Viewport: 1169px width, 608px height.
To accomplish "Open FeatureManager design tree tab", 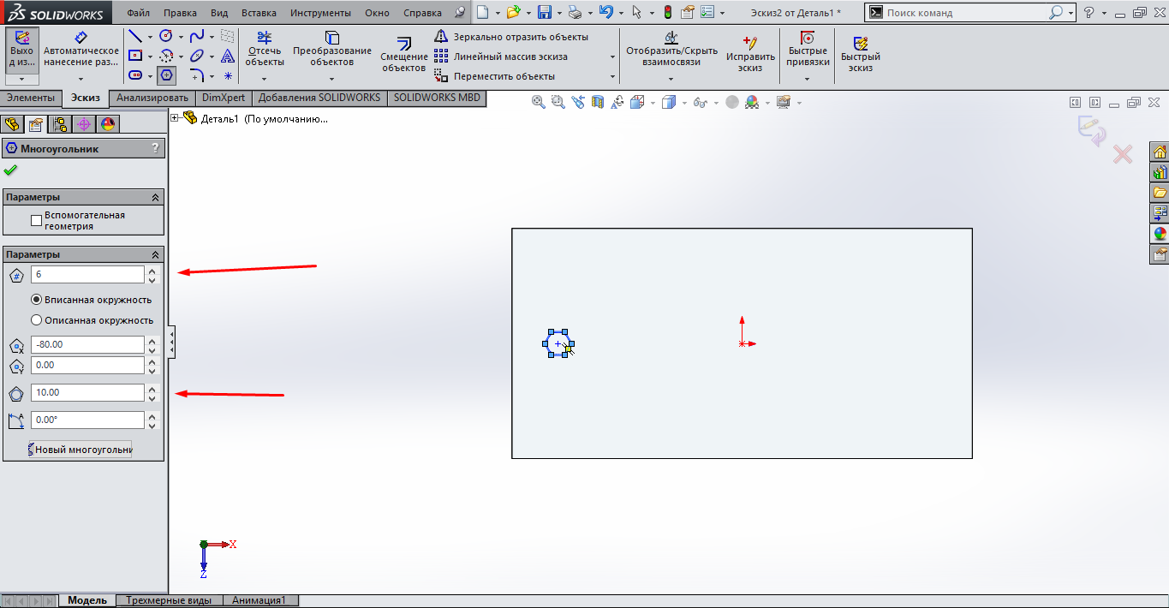I will point(13,124).
